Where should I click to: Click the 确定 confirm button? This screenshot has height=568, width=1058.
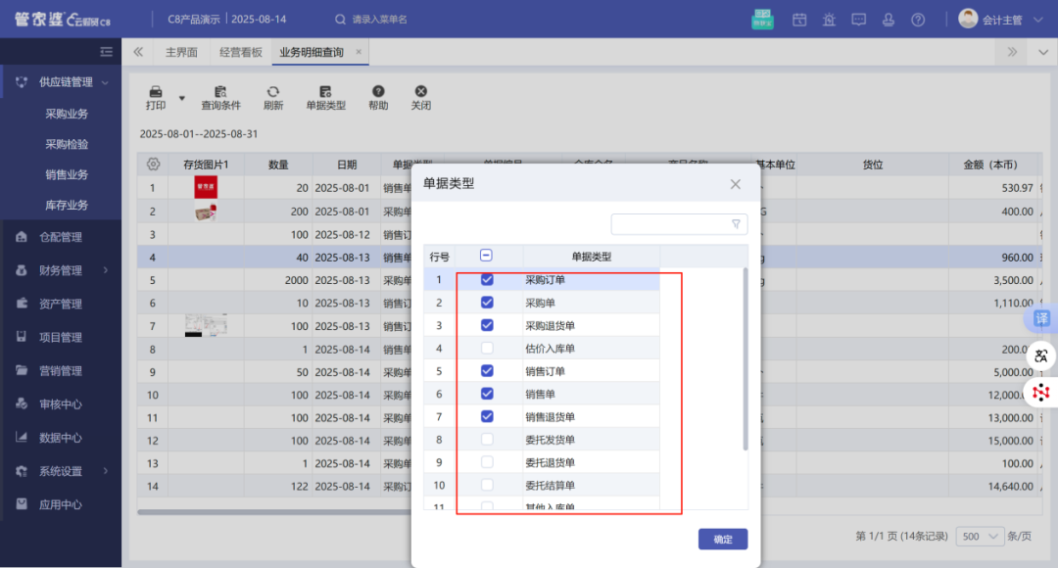722,539
